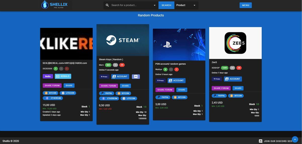Viewport: 302px width, 144px height.
Task: Open the MENU button
Action: (246, 5)
